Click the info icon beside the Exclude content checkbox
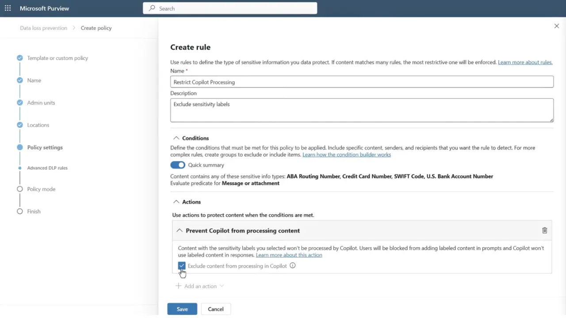Screen dimensions: 566x318 pyautogui.click(x=292, y=265)
